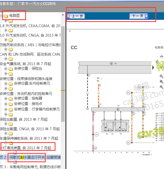Select 安装位置：保险丝 tree label
164x169 pixels.
[x=28, y=68]
